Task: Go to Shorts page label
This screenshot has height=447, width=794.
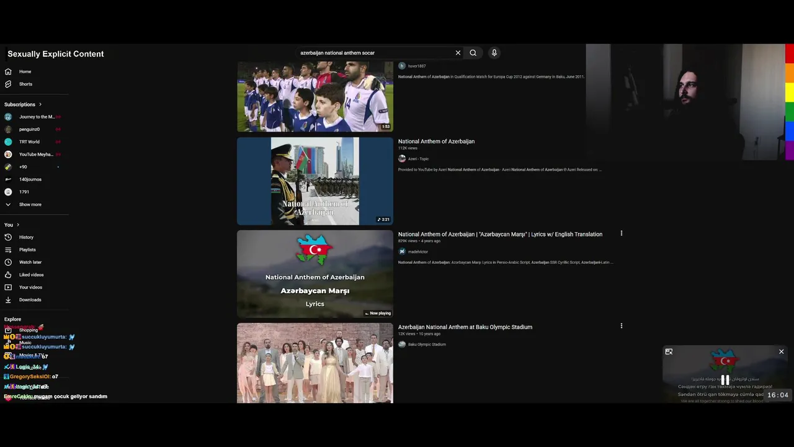Action: [x=25, y=84]
